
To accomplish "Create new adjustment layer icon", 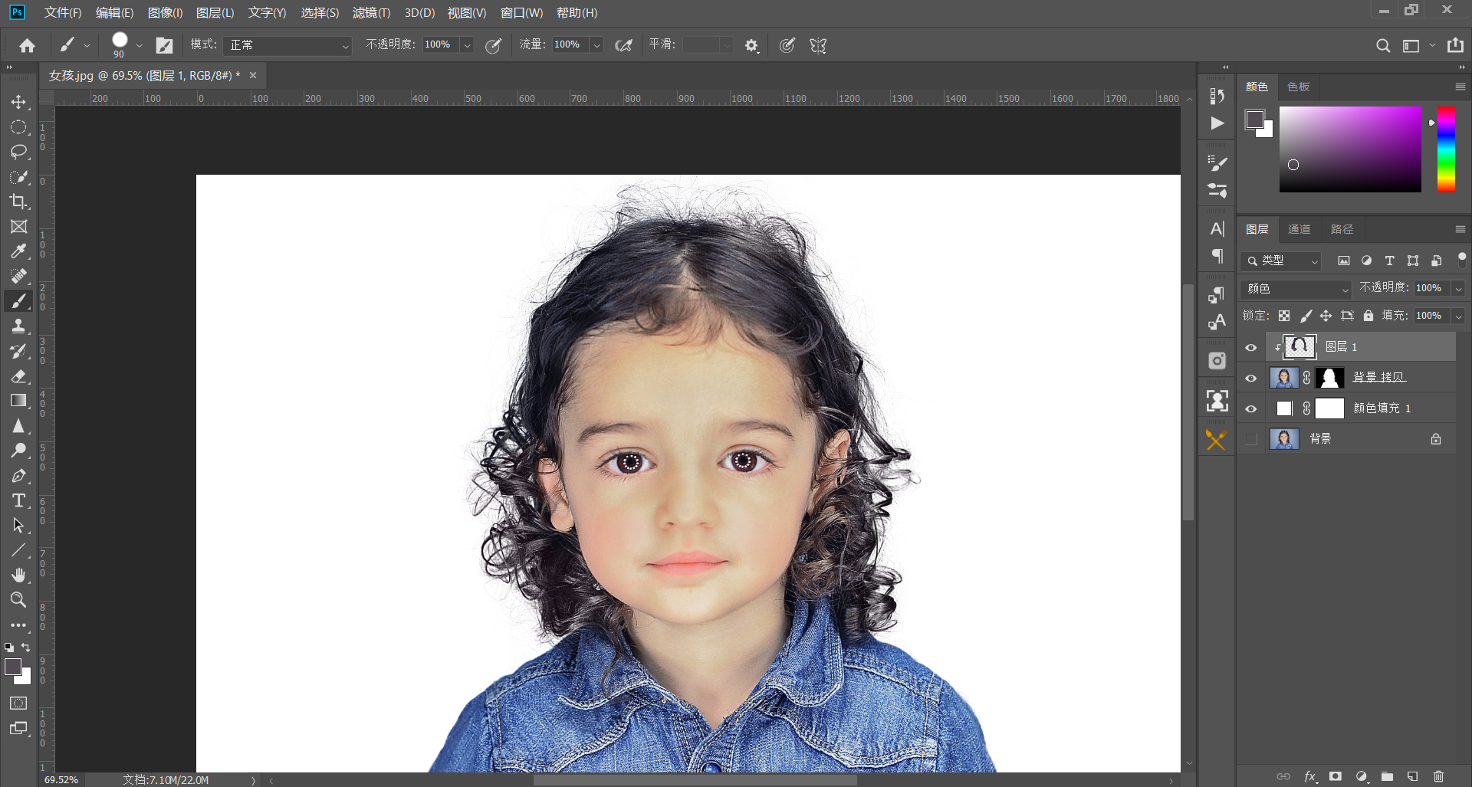I will pyautogui.click(x=1362, y=776).
